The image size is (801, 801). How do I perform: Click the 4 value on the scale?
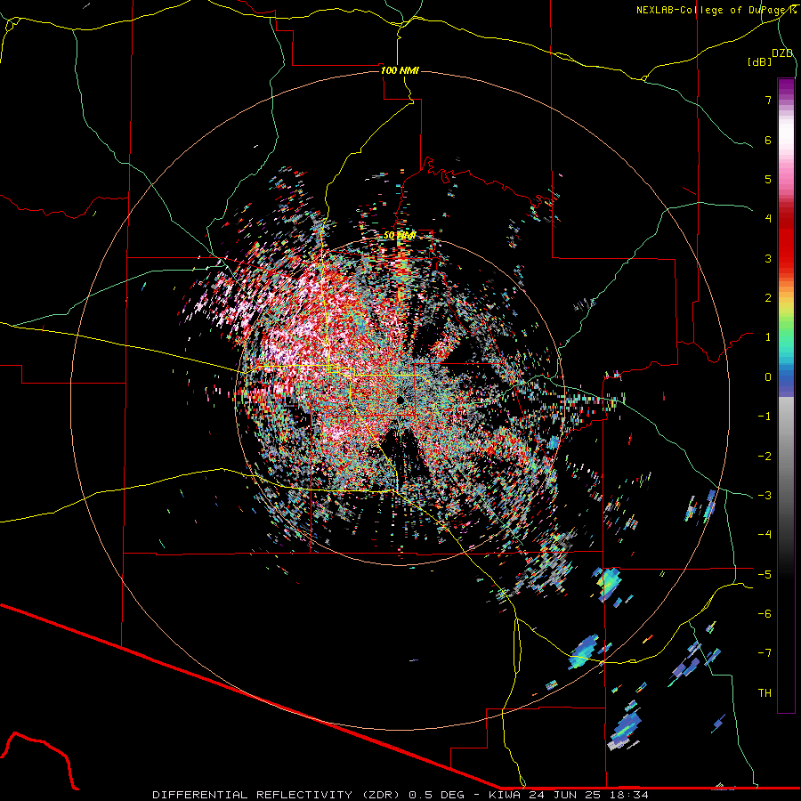coord(768,219)
